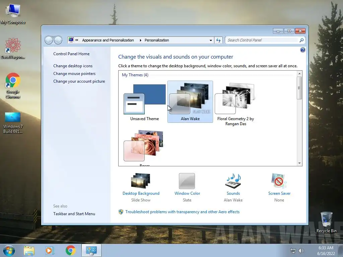343x257 pixels.
Task: Click the theme list scroll-up arrow
Action: [x=299, y=74]
